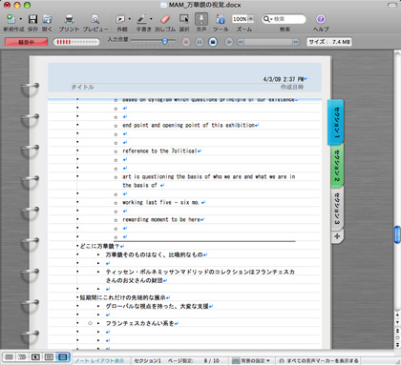The height and width of the screenshot is (365, 401).
Task: Click the heading どこに万華鏡？
Action: pos(99,246)
